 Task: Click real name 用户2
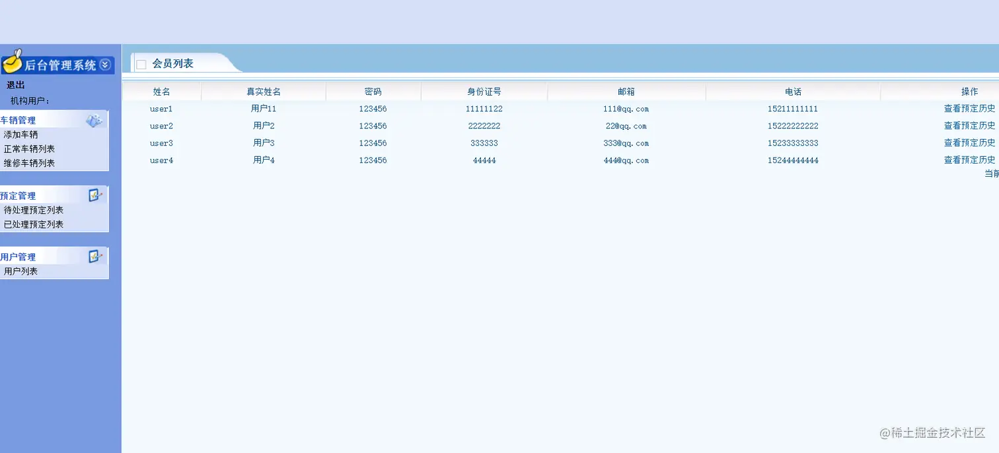point(264,126)
